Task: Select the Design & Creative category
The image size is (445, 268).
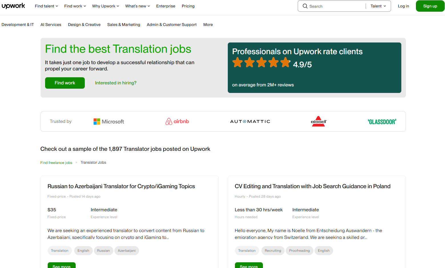Action: pyautogui.click(x=84, y=25)
